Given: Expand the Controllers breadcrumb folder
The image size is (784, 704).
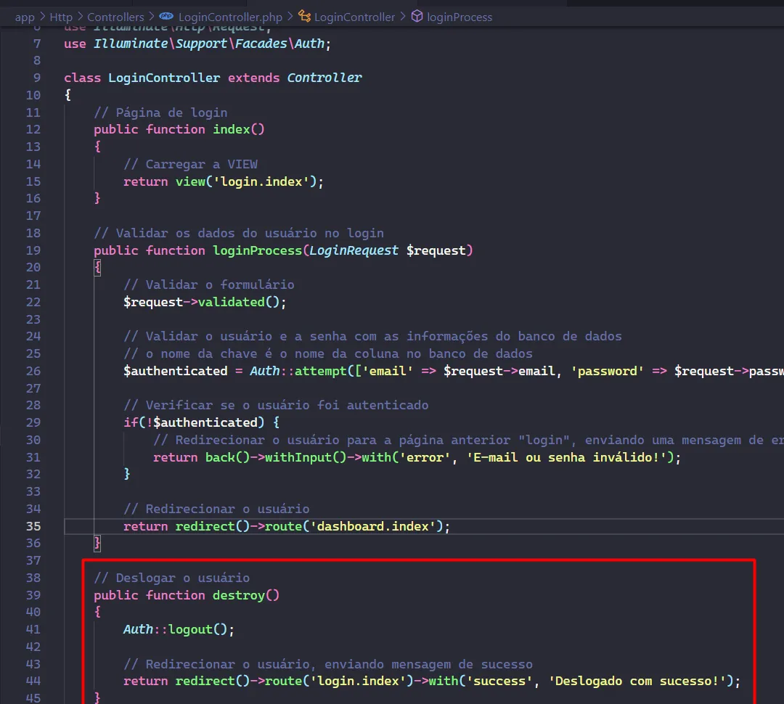Looking at the screenshot, I should point(115,16).
